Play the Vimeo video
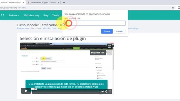 [26, 91]
